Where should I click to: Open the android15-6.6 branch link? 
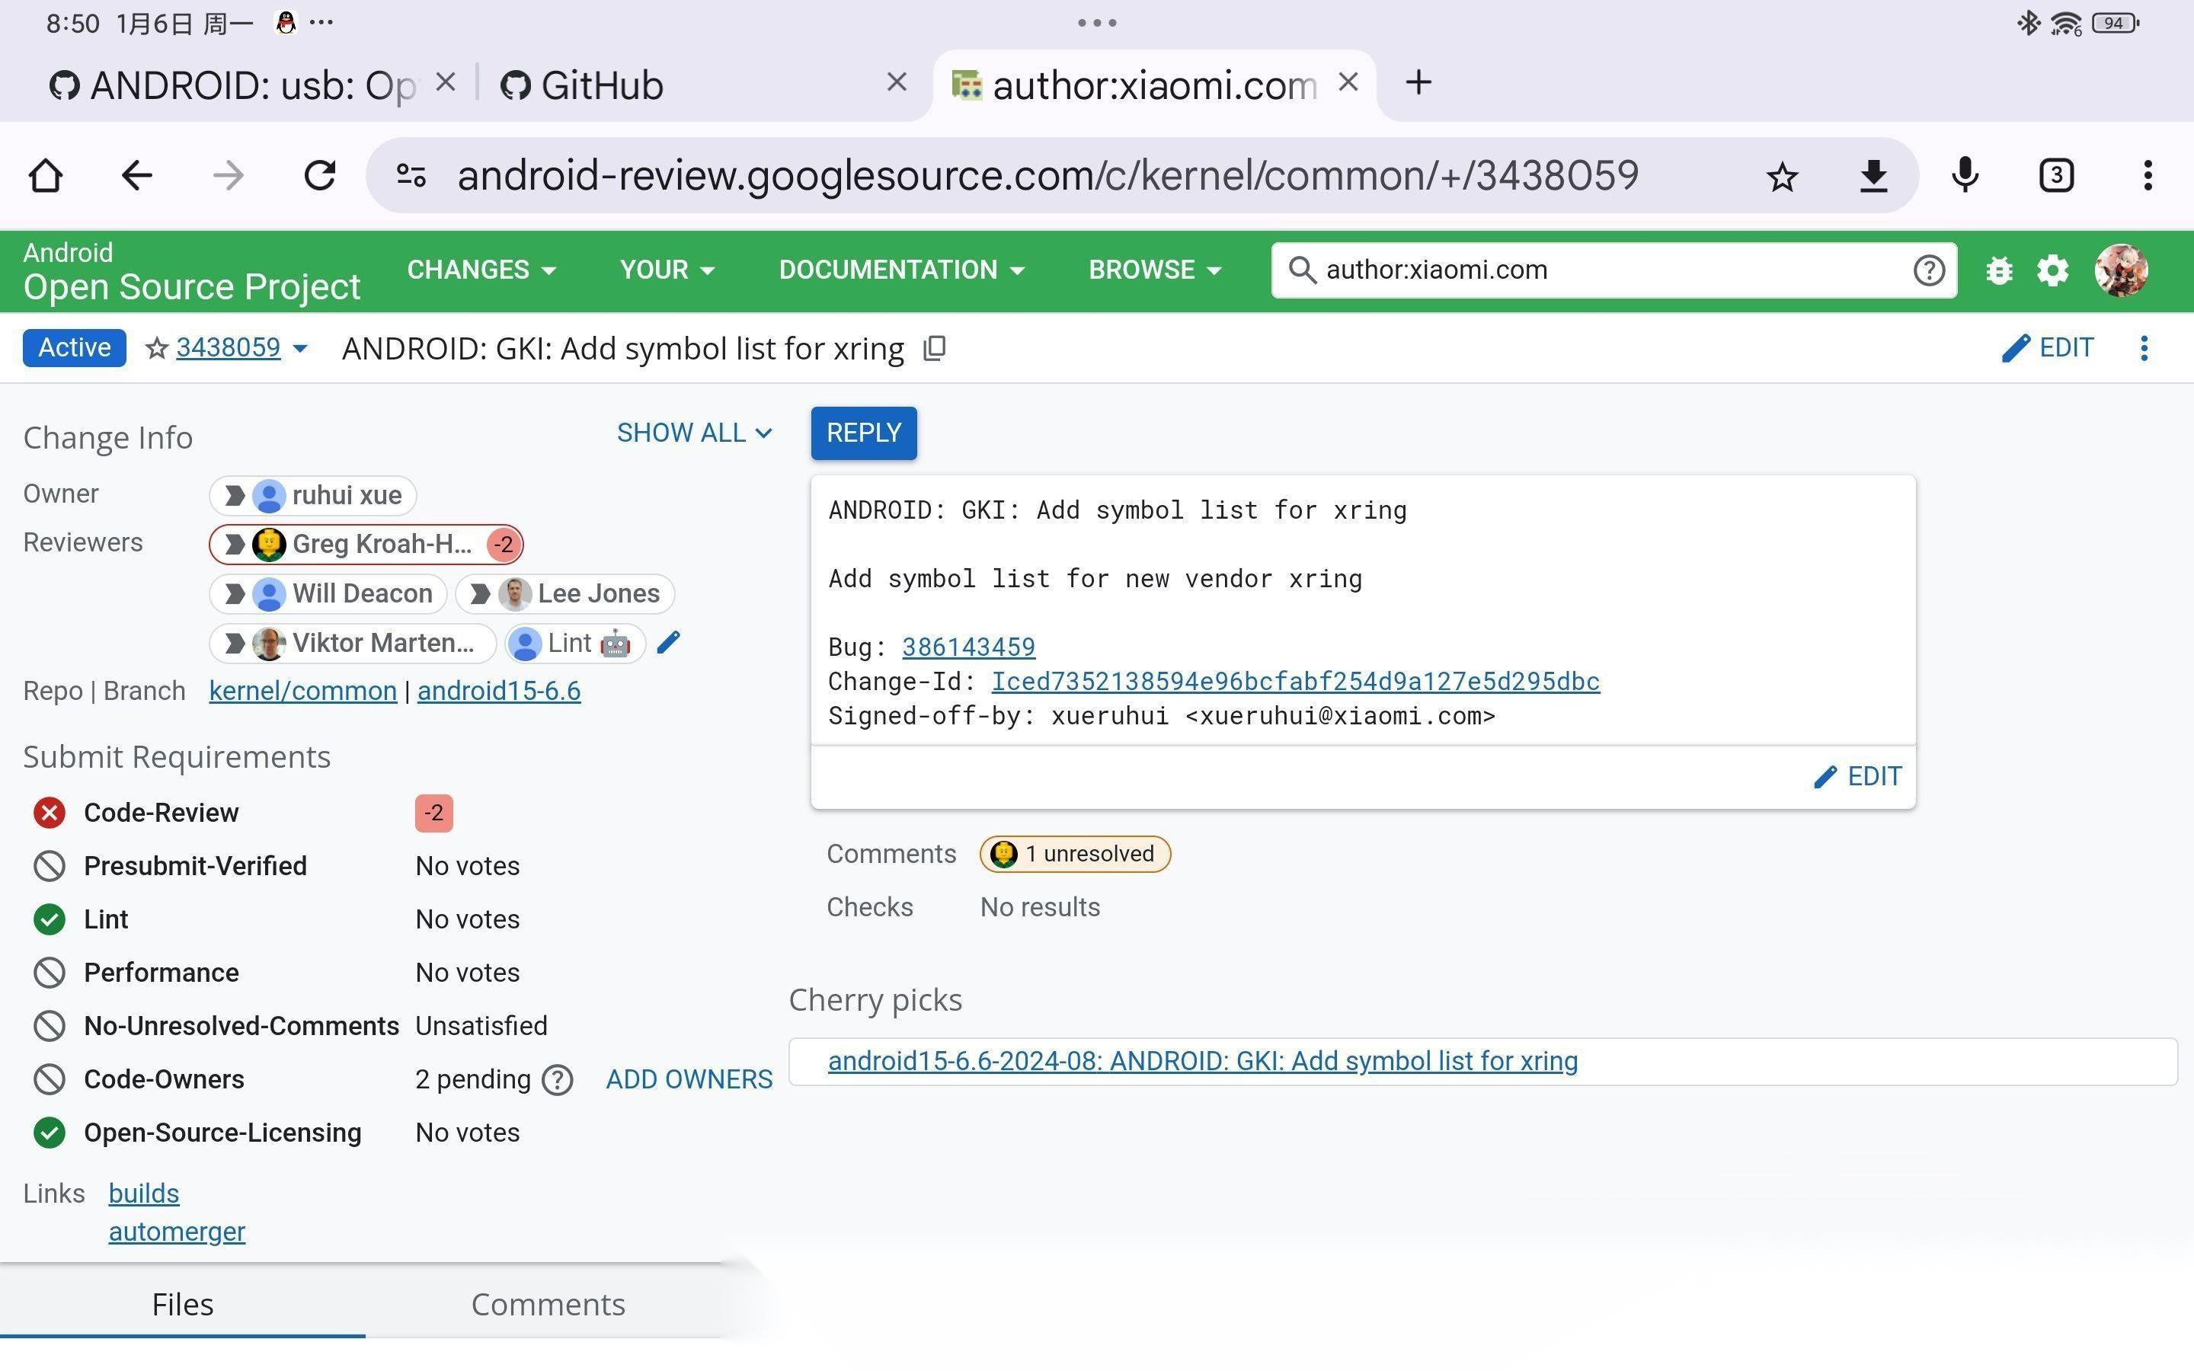[x=499, y=691]
